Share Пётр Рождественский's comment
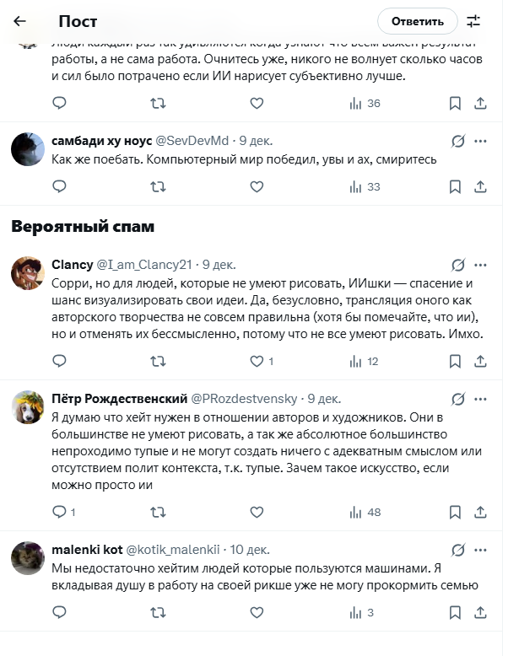The height and width of the screenshot is (656, 519). (x=480, y=512)
